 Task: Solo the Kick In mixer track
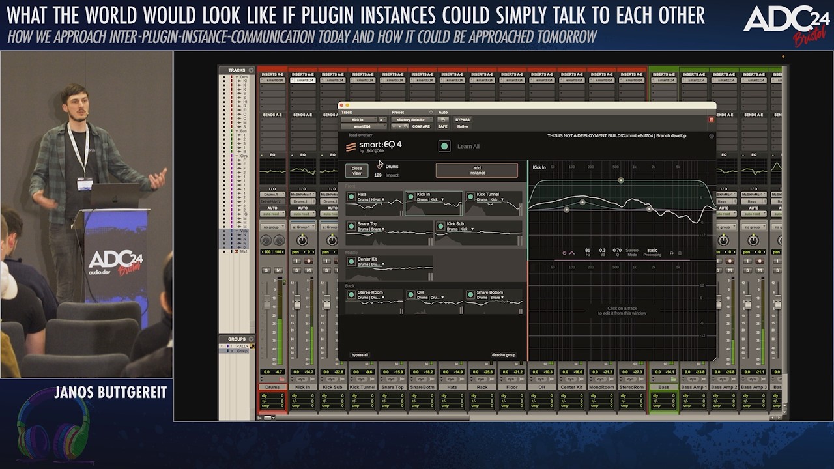pos(296,270)
